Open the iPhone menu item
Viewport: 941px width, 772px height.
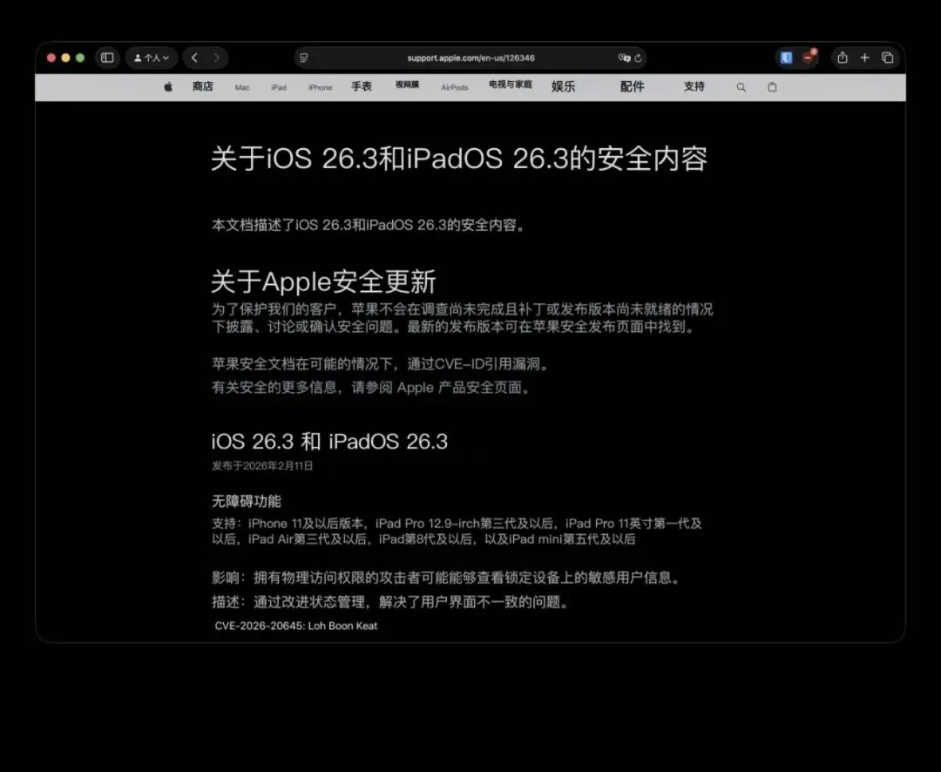[320, 88]
